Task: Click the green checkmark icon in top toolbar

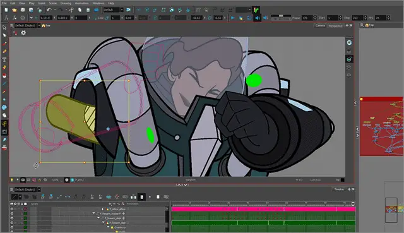Action: (256, 10)
